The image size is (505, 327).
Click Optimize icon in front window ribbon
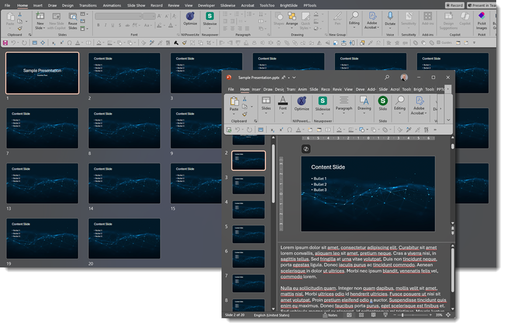click(302, 101)
